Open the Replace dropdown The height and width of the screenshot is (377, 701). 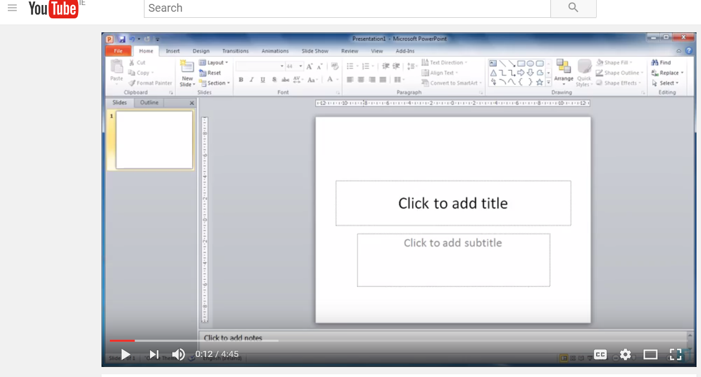coord(668,73)
